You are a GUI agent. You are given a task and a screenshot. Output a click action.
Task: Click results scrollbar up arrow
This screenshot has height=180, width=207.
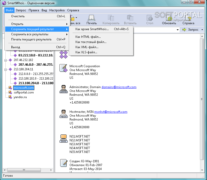[x=202, y=36]
